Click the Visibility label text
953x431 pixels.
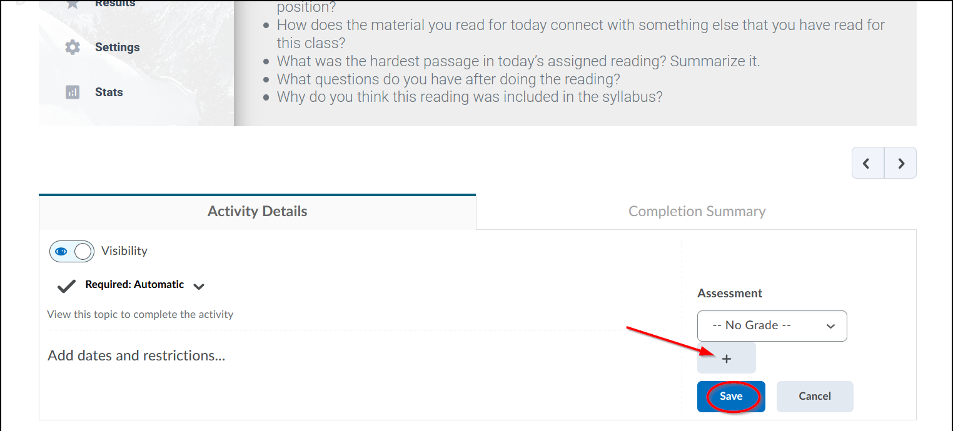pos(124,251)
